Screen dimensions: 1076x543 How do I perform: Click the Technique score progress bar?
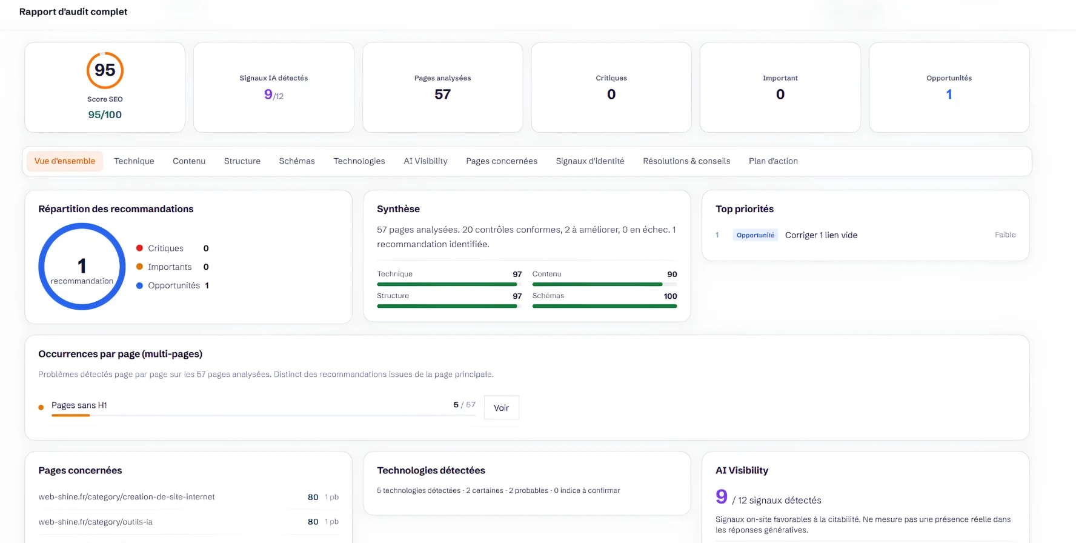449,284
